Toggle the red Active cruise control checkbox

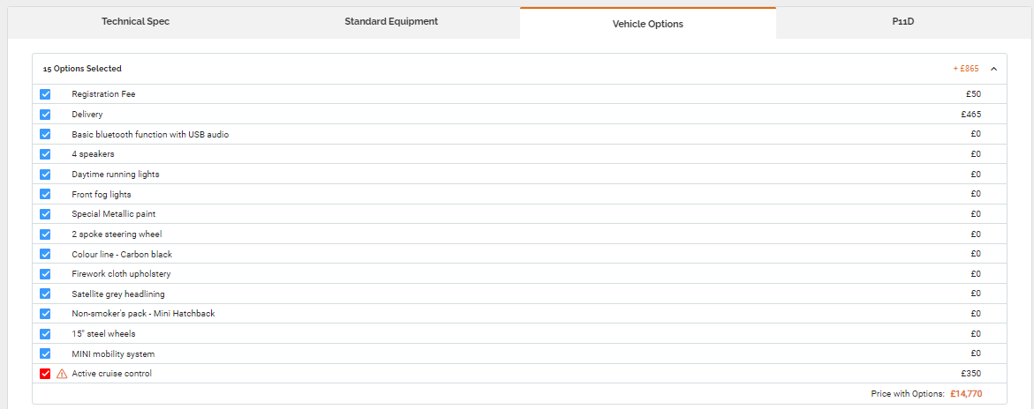point(45,374)
